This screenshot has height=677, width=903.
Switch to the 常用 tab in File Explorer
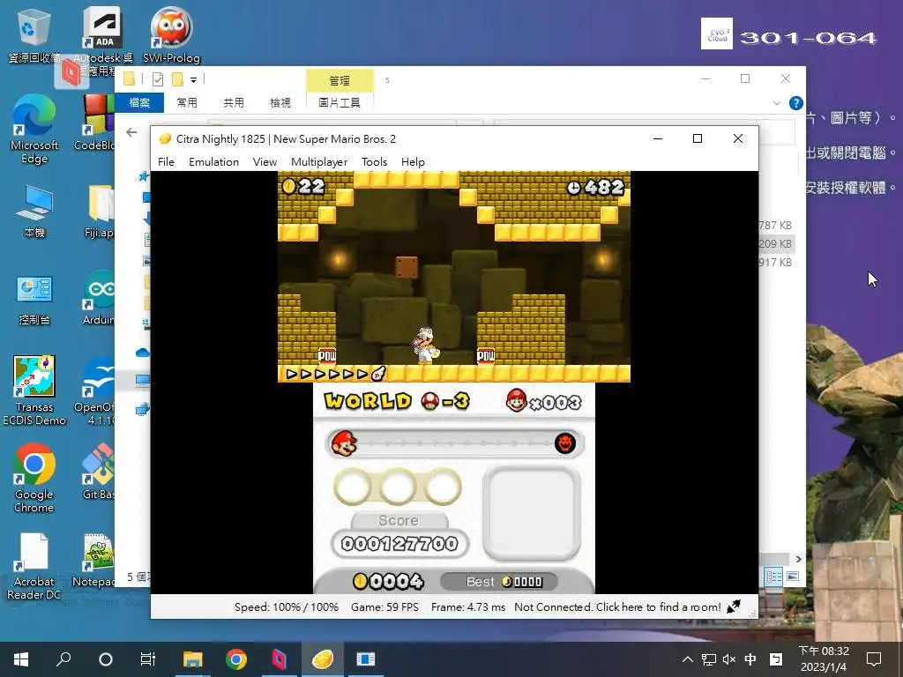click(187, 102)
